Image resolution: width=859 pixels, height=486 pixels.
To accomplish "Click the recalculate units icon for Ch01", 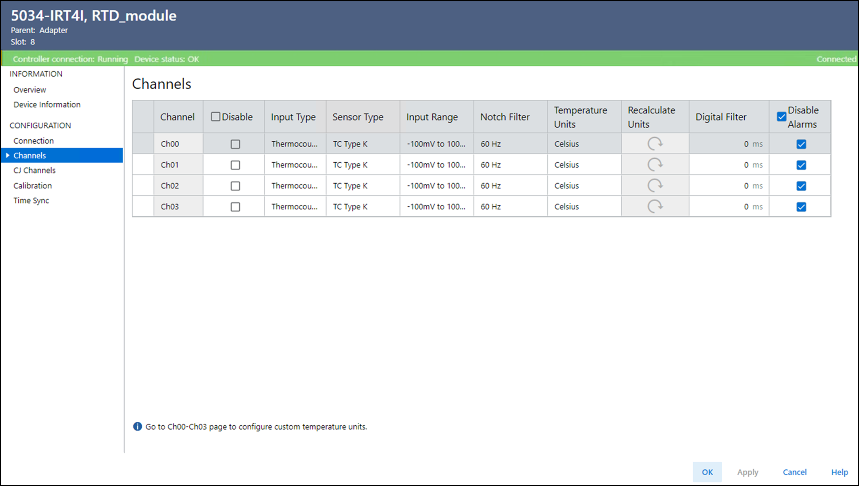I will tap(655, 165).
